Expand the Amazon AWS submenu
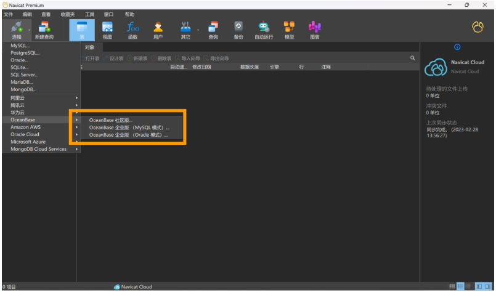The width and height of the screenshot is (496, 292). coord(41,127)
